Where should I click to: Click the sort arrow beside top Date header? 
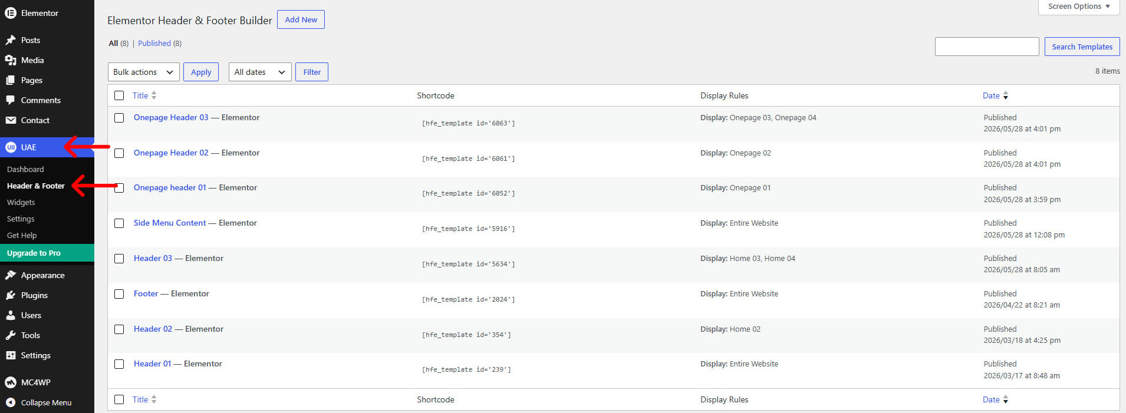coord(1006,95)
